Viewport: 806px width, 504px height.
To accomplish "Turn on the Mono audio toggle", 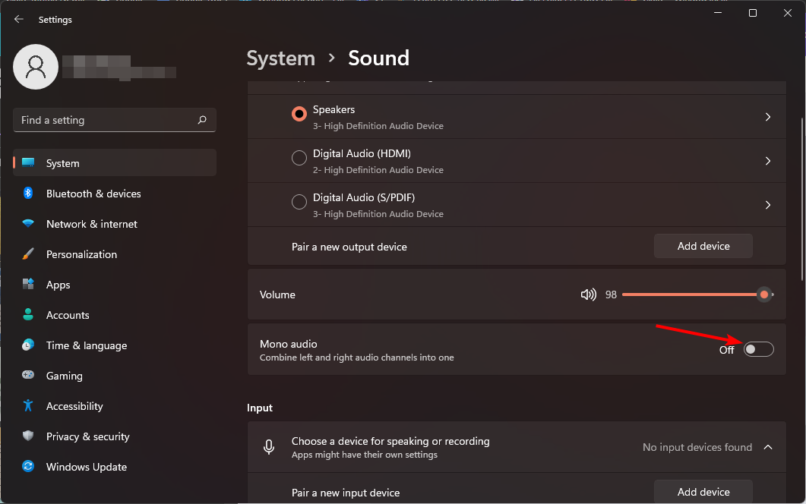I will tap(758, 349).
